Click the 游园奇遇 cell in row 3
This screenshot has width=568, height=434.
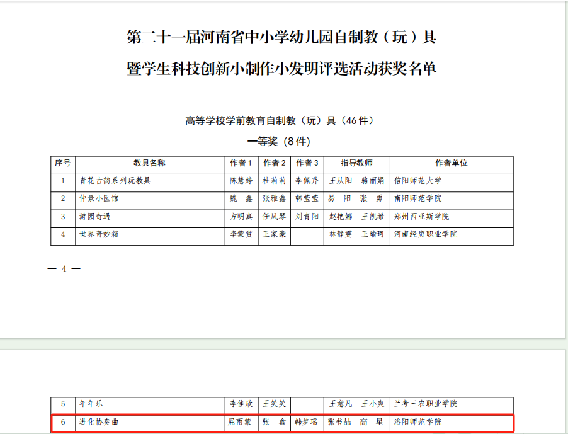coord(94,217)
